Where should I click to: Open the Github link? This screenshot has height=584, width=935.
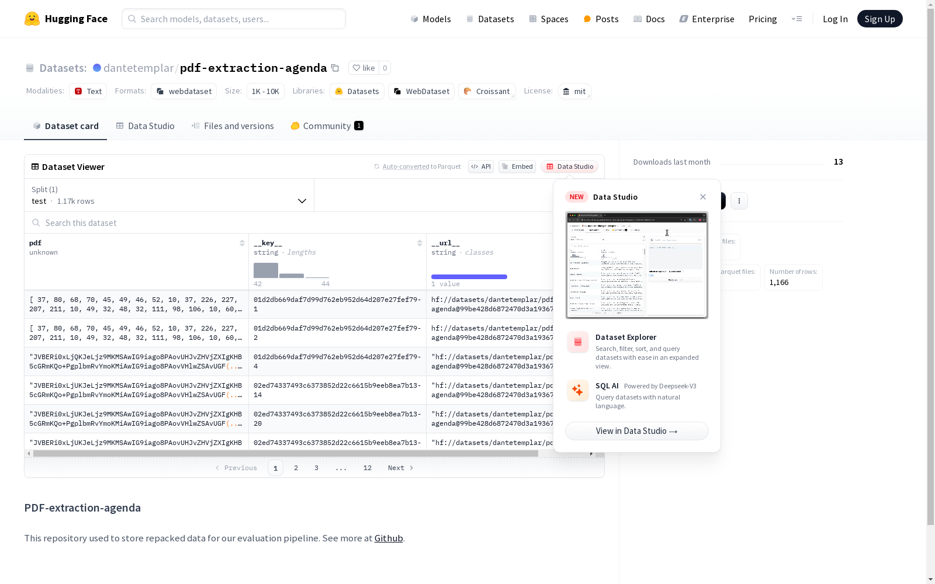[x=389, y=538]
